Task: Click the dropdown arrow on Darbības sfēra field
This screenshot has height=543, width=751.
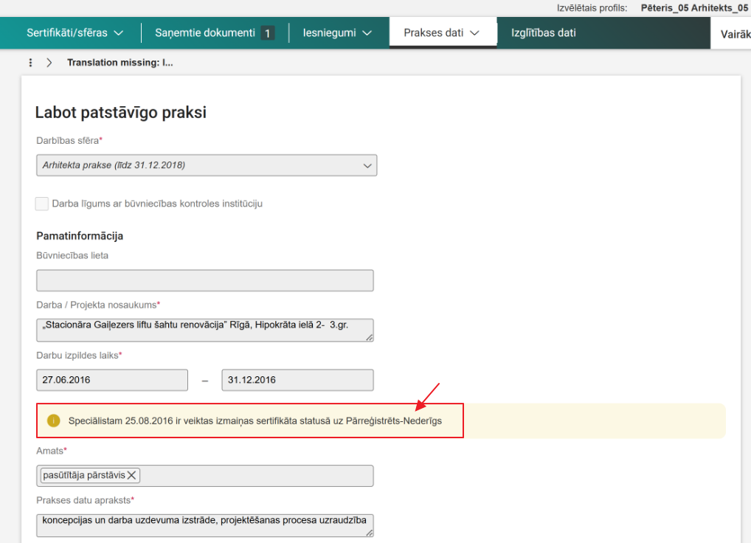Action: [x=367, y=165]
